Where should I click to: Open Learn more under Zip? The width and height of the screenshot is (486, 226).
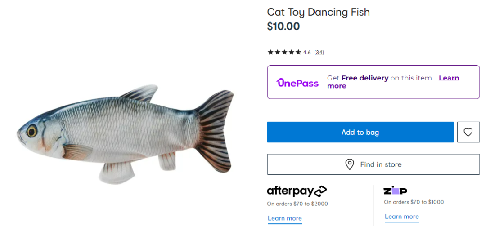[x=402, y=217]
